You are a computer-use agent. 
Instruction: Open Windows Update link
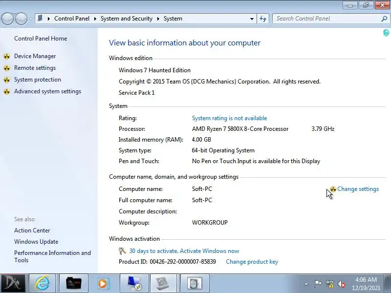[x=36, y=242]
